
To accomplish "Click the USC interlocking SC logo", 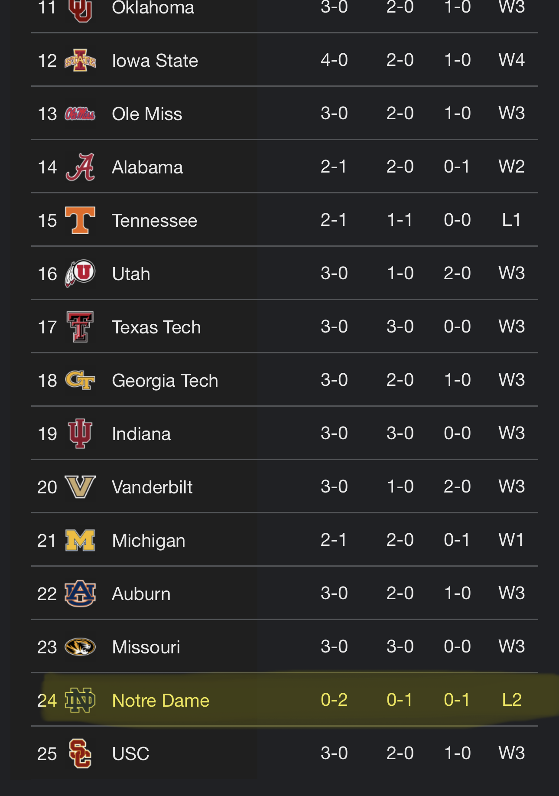I will 80,754.
